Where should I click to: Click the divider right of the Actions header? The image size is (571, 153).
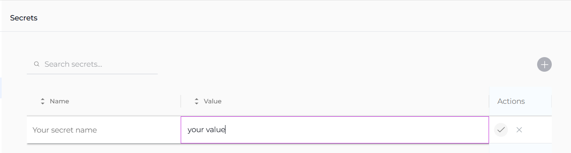[551, 101]
